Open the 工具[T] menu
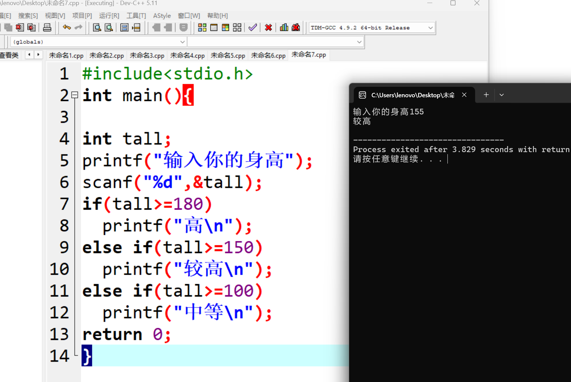571x382 pixels. point(136,16)
